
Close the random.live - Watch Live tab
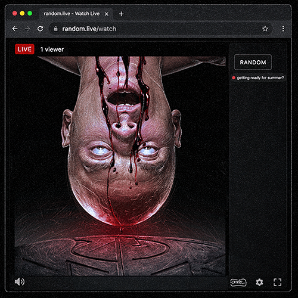(107, 14)
